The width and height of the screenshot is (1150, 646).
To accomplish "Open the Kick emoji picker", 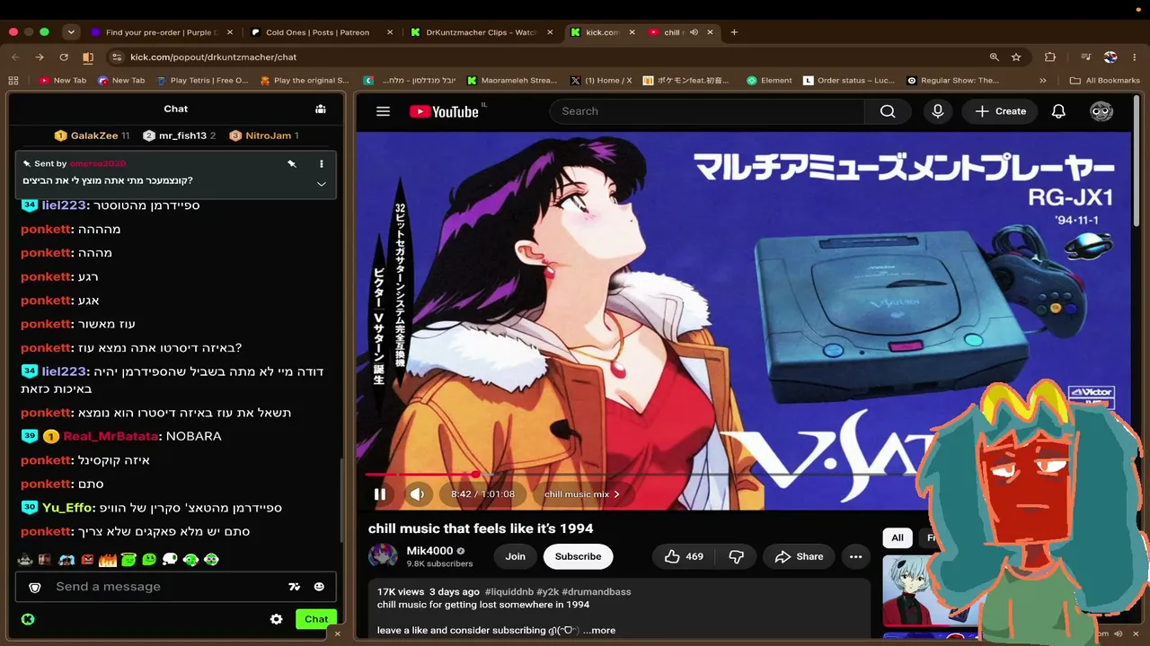I will pos(319,587).
